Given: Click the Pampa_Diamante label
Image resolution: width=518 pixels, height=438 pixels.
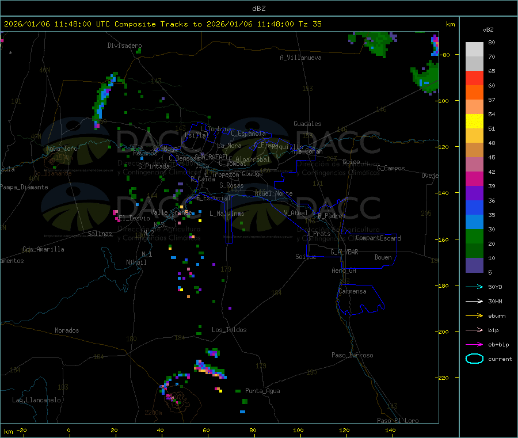Looking at the screenshot, I should [24, 187].
